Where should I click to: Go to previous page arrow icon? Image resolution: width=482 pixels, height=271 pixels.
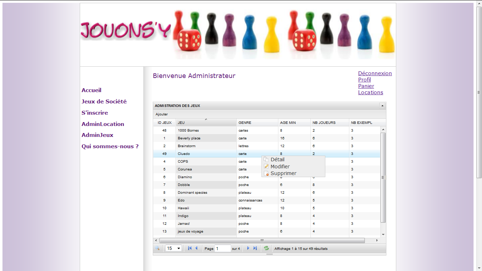click(196, 248)
